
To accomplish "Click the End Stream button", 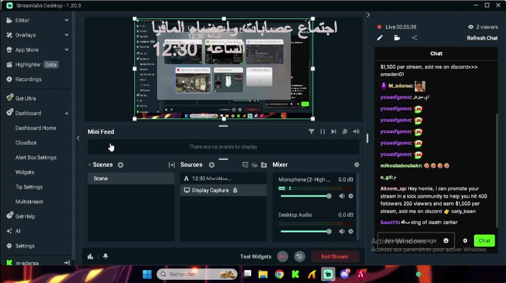I will click(x=335, y=257).
